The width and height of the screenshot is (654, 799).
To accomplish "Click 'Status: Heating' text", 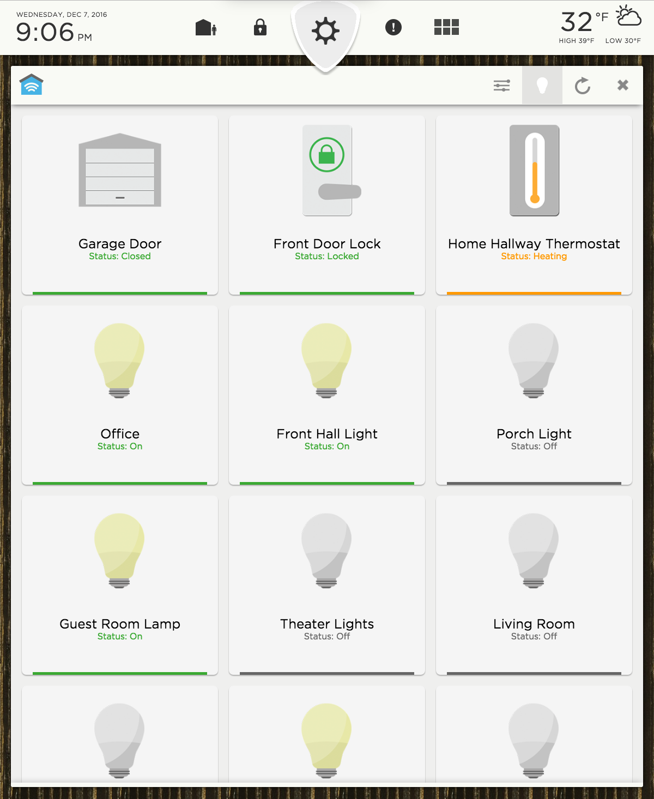I will point(534,256).
